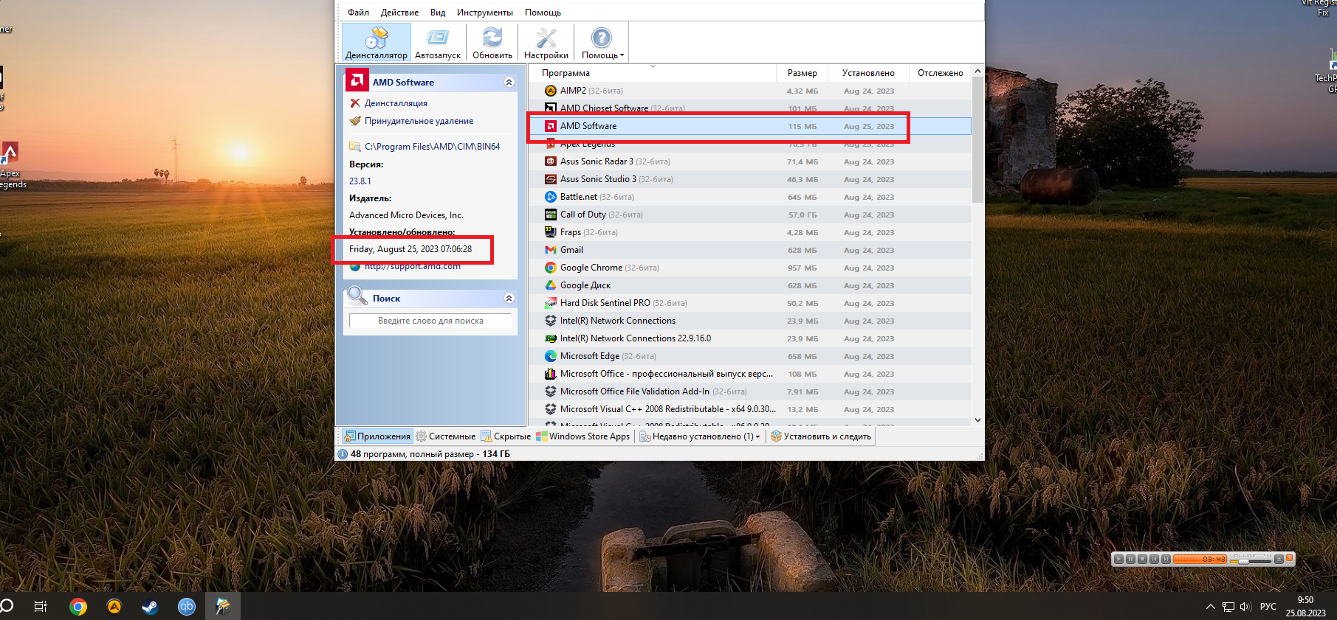Select the Google Chrome icon in the list
Viewport: 1337px width, 620px height.
pyautogui.click(x=551, y=268)
